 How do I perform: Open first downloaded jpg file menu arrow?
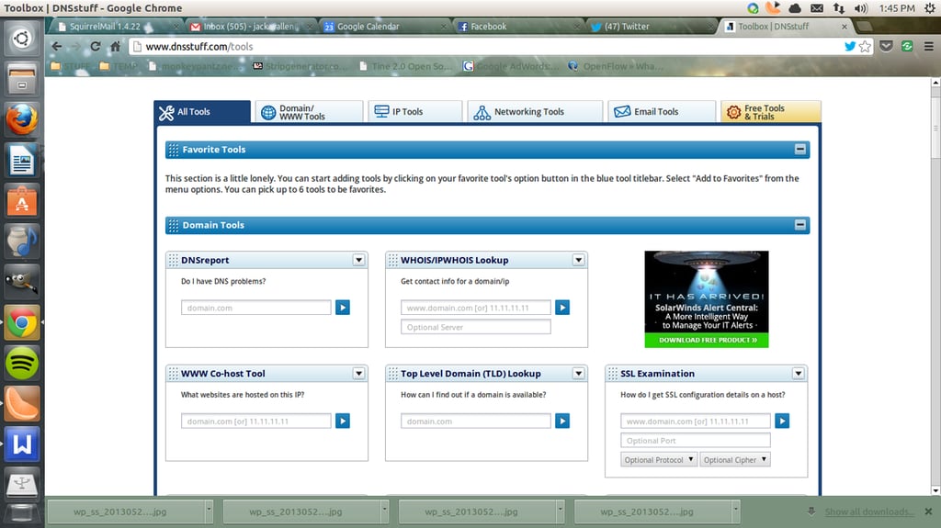click(209, 511)
